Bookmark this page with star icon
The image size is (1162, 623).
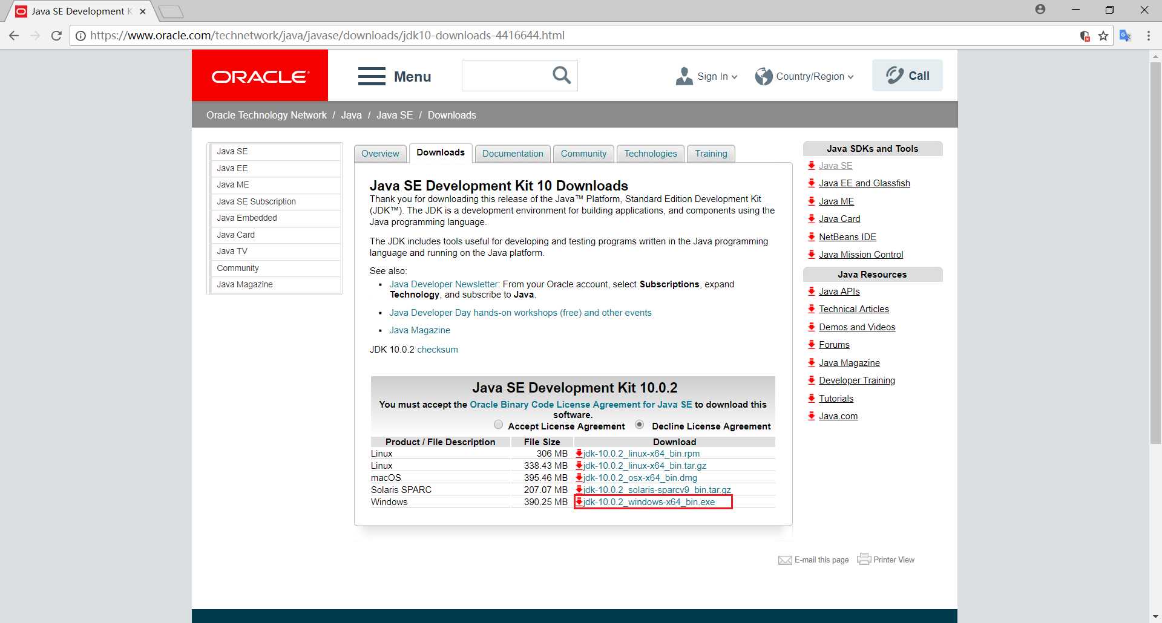tap(1103, 36)
